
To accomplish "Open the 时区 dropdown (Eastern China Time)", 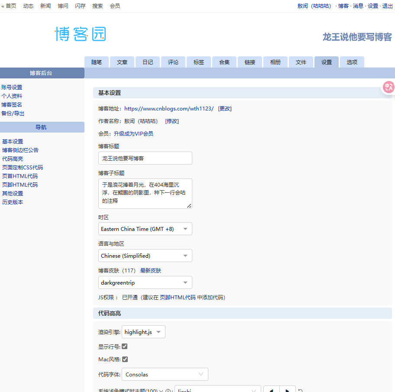I will point(145,229).
